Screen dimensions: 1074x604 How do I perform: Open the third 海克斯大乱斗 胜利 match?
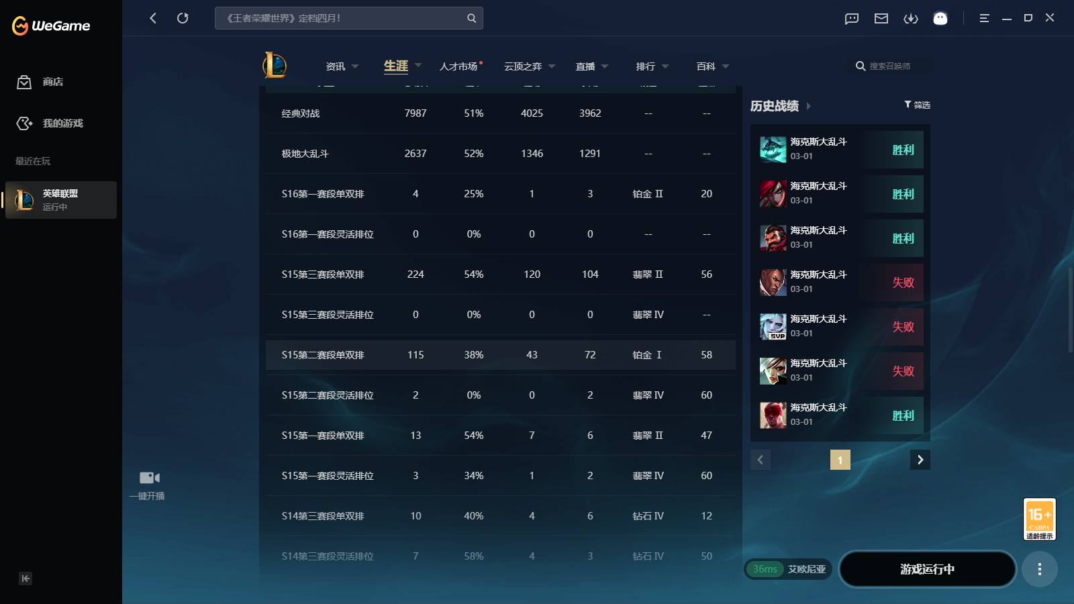click(x=840, y=238)
